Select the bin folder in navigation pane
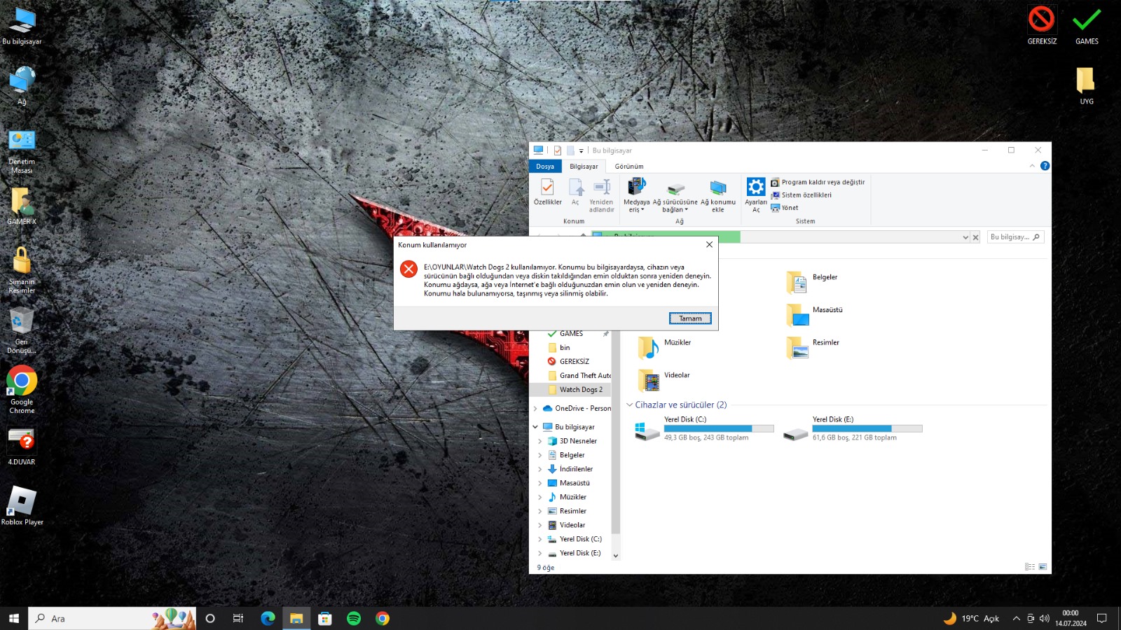The image size is (1121, 630). 565,348
